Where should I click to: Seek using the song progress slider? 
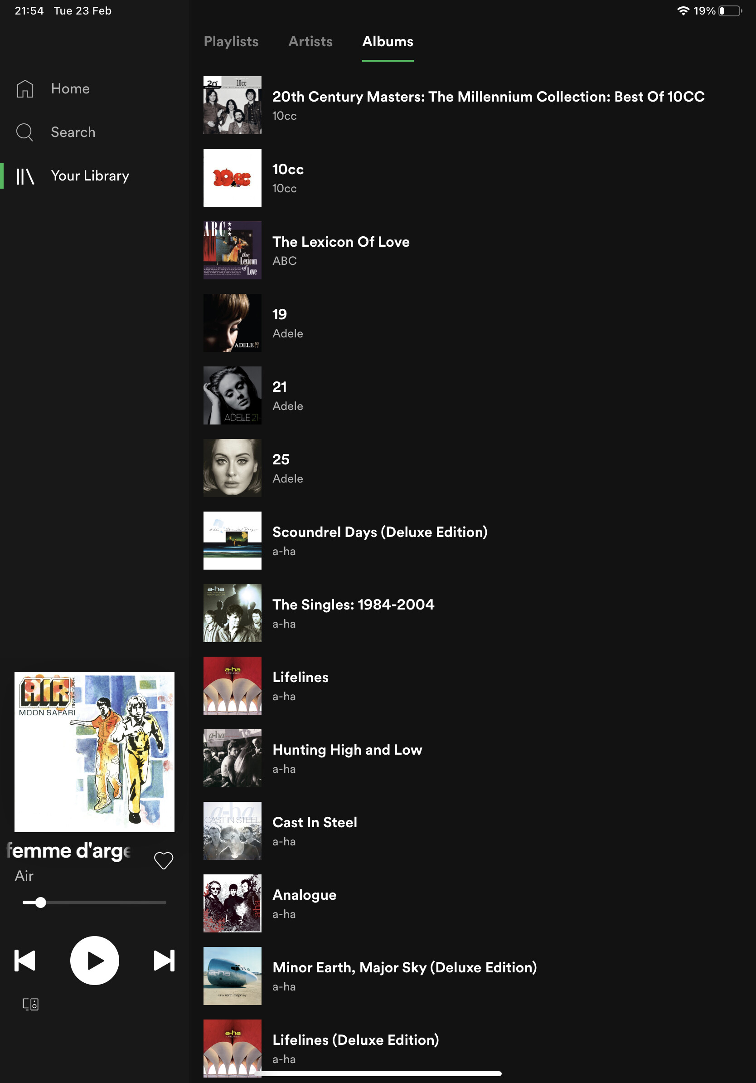94,902
